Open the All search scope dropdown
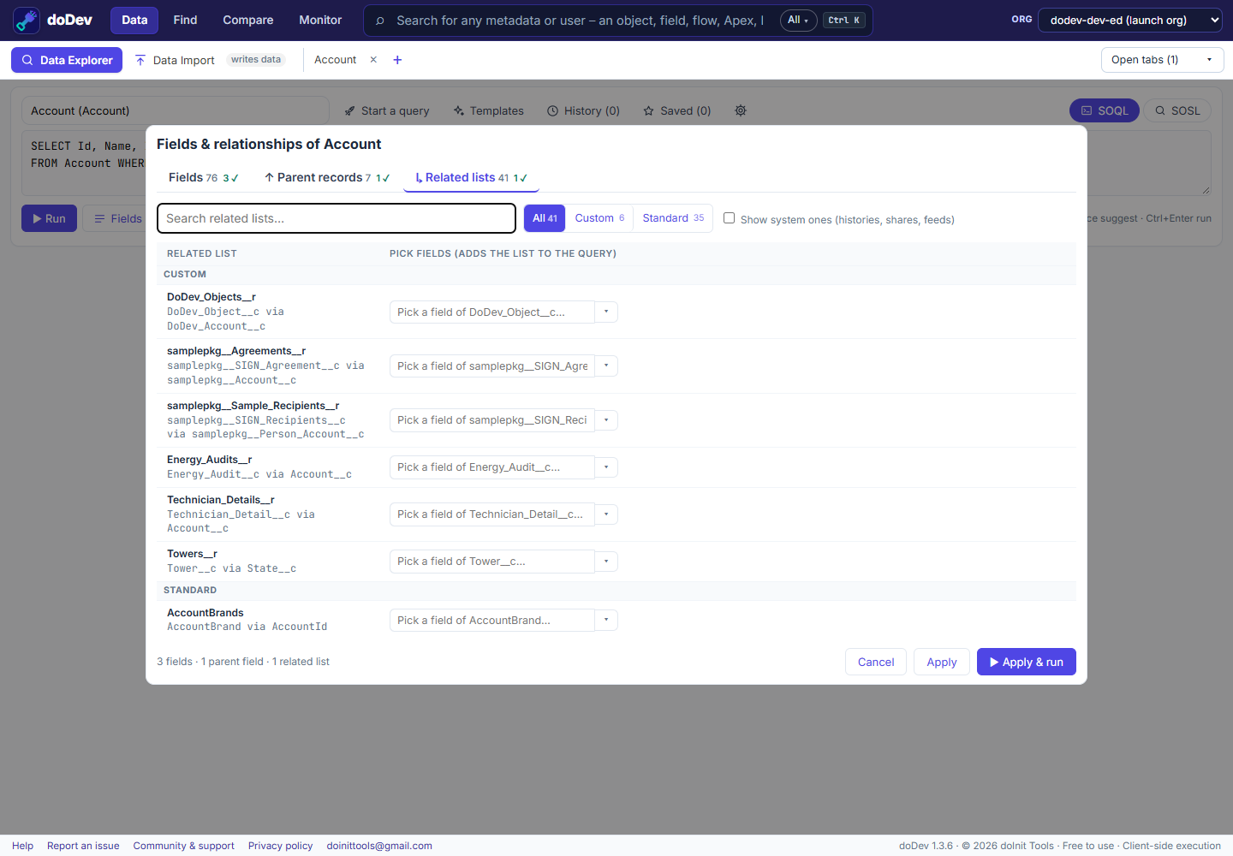 click(x=798, y=21)
